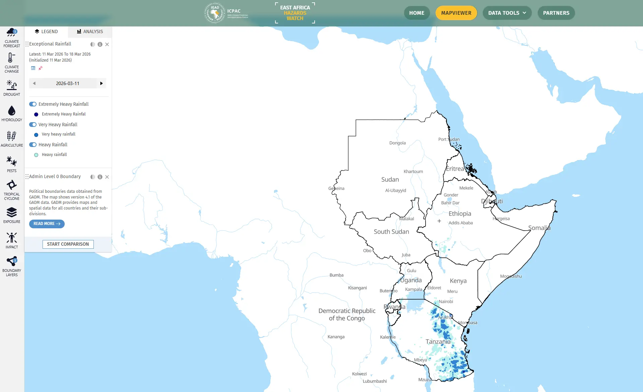This screenshot has height=392, width=643.
Task: Click the info icon for Exceptional Rainfall
Action: click(100, 45)
